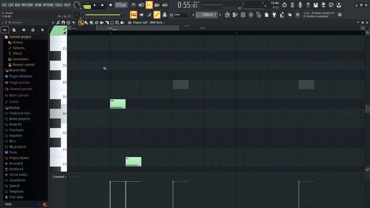The width and height of the screenshot is (370, 208).
Task: Click the Play button
Action: [x=95, y=5]
